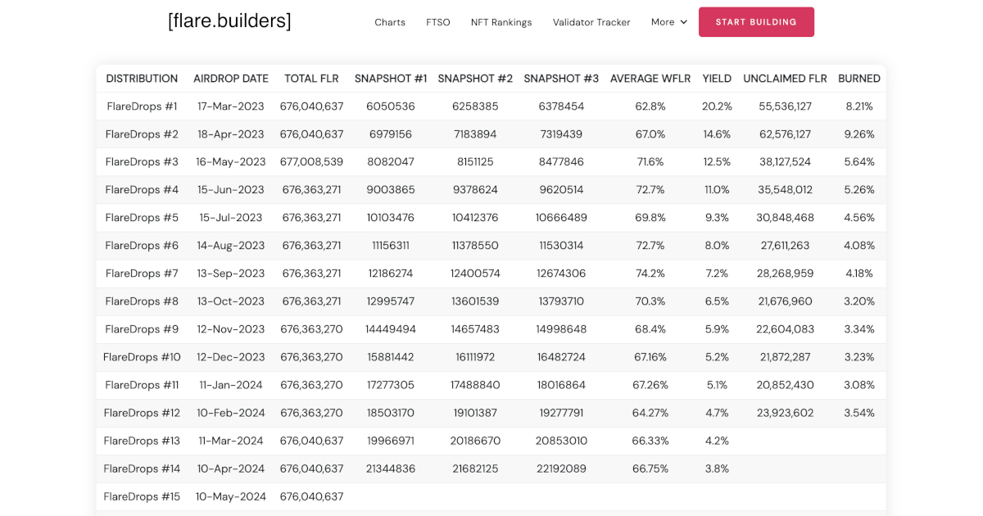
Task: Click the SNAPSHOT #1 column header
Action: 391,79
